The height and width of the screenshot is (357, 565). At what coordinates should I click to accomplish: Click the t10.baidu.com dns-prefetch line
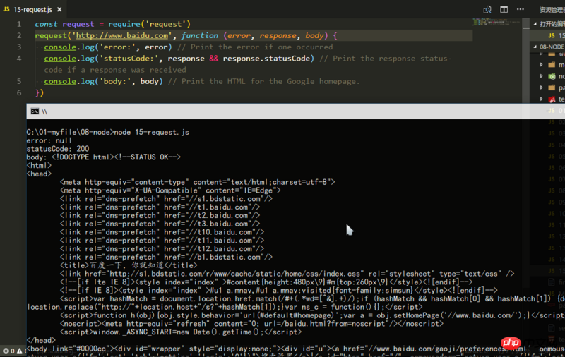coord(162,232)
